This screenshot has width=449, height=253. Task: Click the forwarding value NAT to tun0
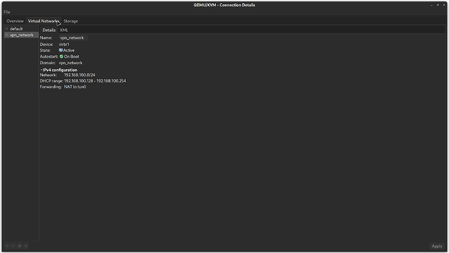coord(75,87)
